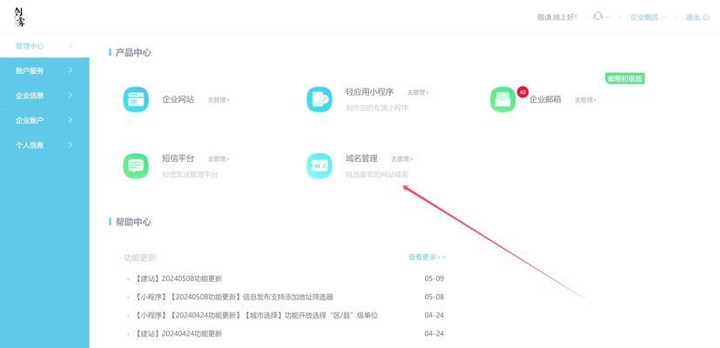Expand the headset icon dropdown arrow
The height and width of the screenshot is (348, 720).
pyautogui.click(x=609, y=17)
